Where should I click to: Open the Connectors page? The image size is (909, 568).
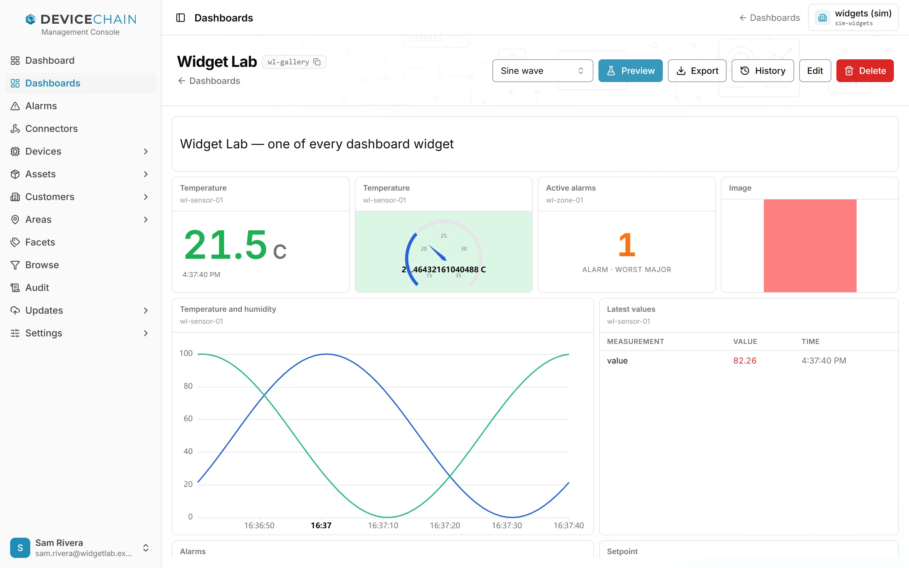click(x=80, y=128)
